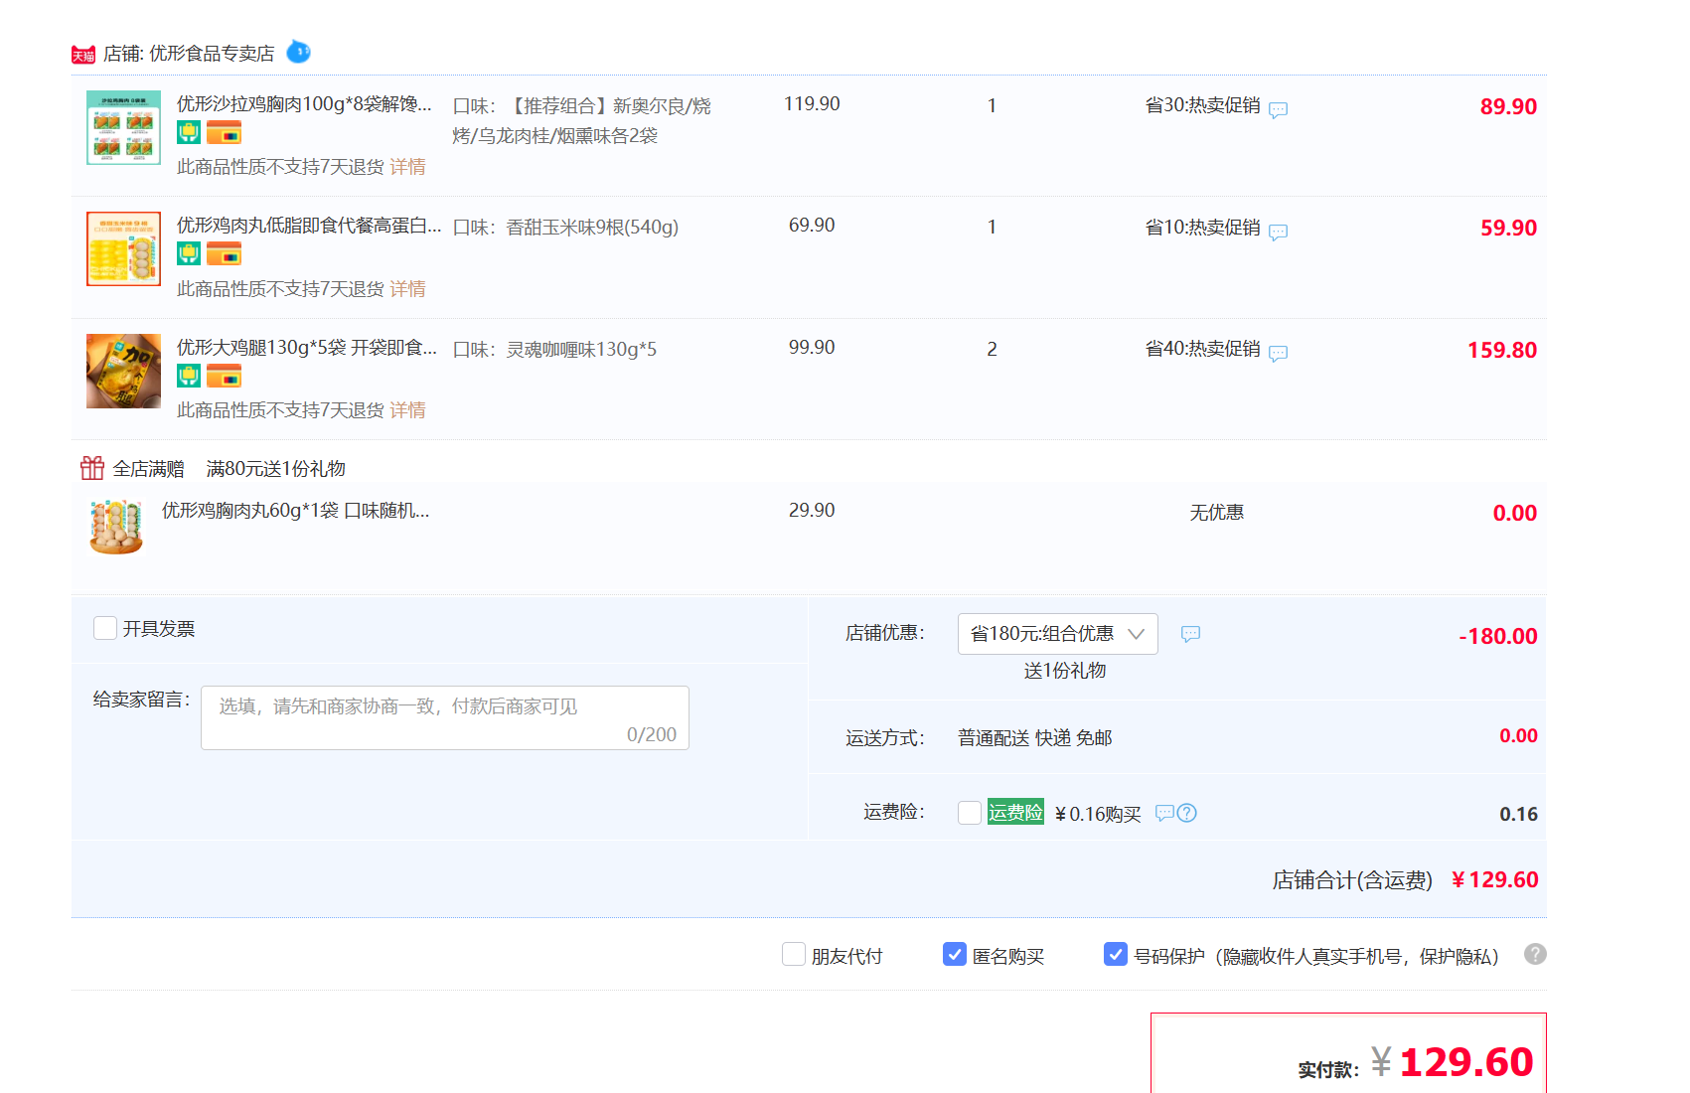Click the Tmall logo beside the store name
The width and height of the screenshot is (1690, 1093).
pos(83,55)
